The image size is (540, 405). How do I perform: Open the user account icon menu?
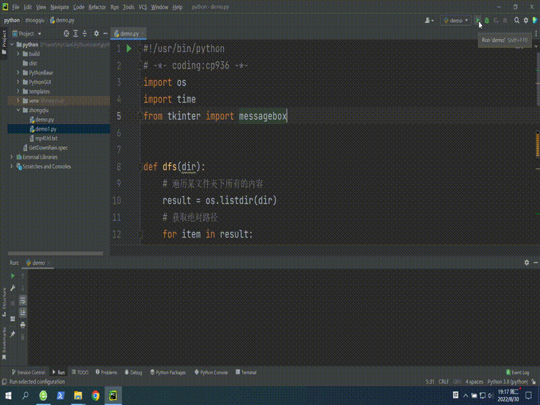[x=429, y=21]
